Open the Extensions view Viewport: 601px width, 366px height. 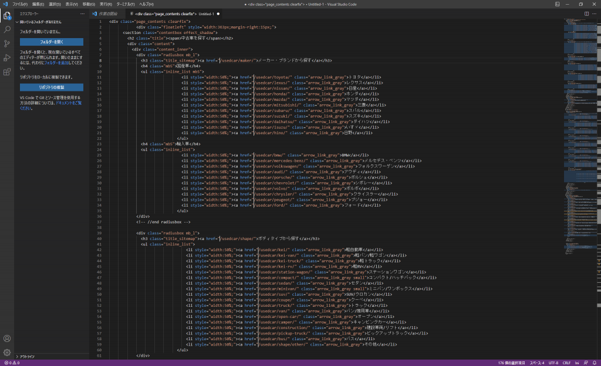click(7, 72)
